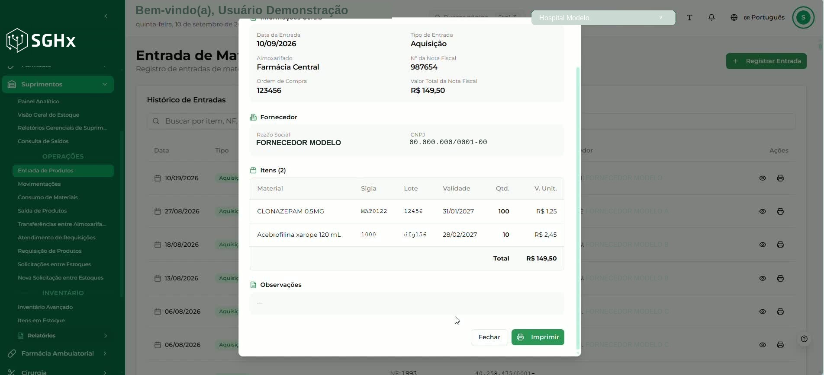The width and height of the screenshot is (824, 375).
Task: Click the calendar icon for 10/09/2026 row
Action: coord(158,178)
